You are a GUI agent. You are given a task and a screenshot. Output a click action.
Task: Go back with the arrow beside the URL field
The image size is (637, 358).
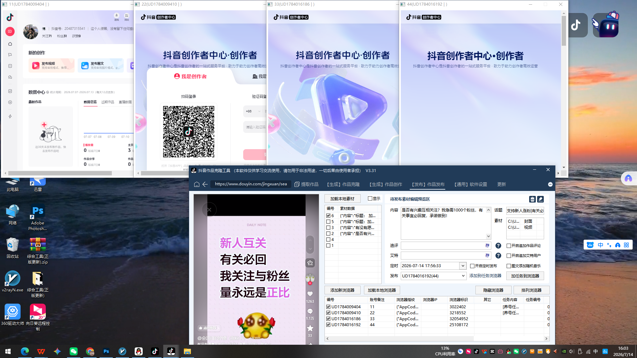click(205, 184)
